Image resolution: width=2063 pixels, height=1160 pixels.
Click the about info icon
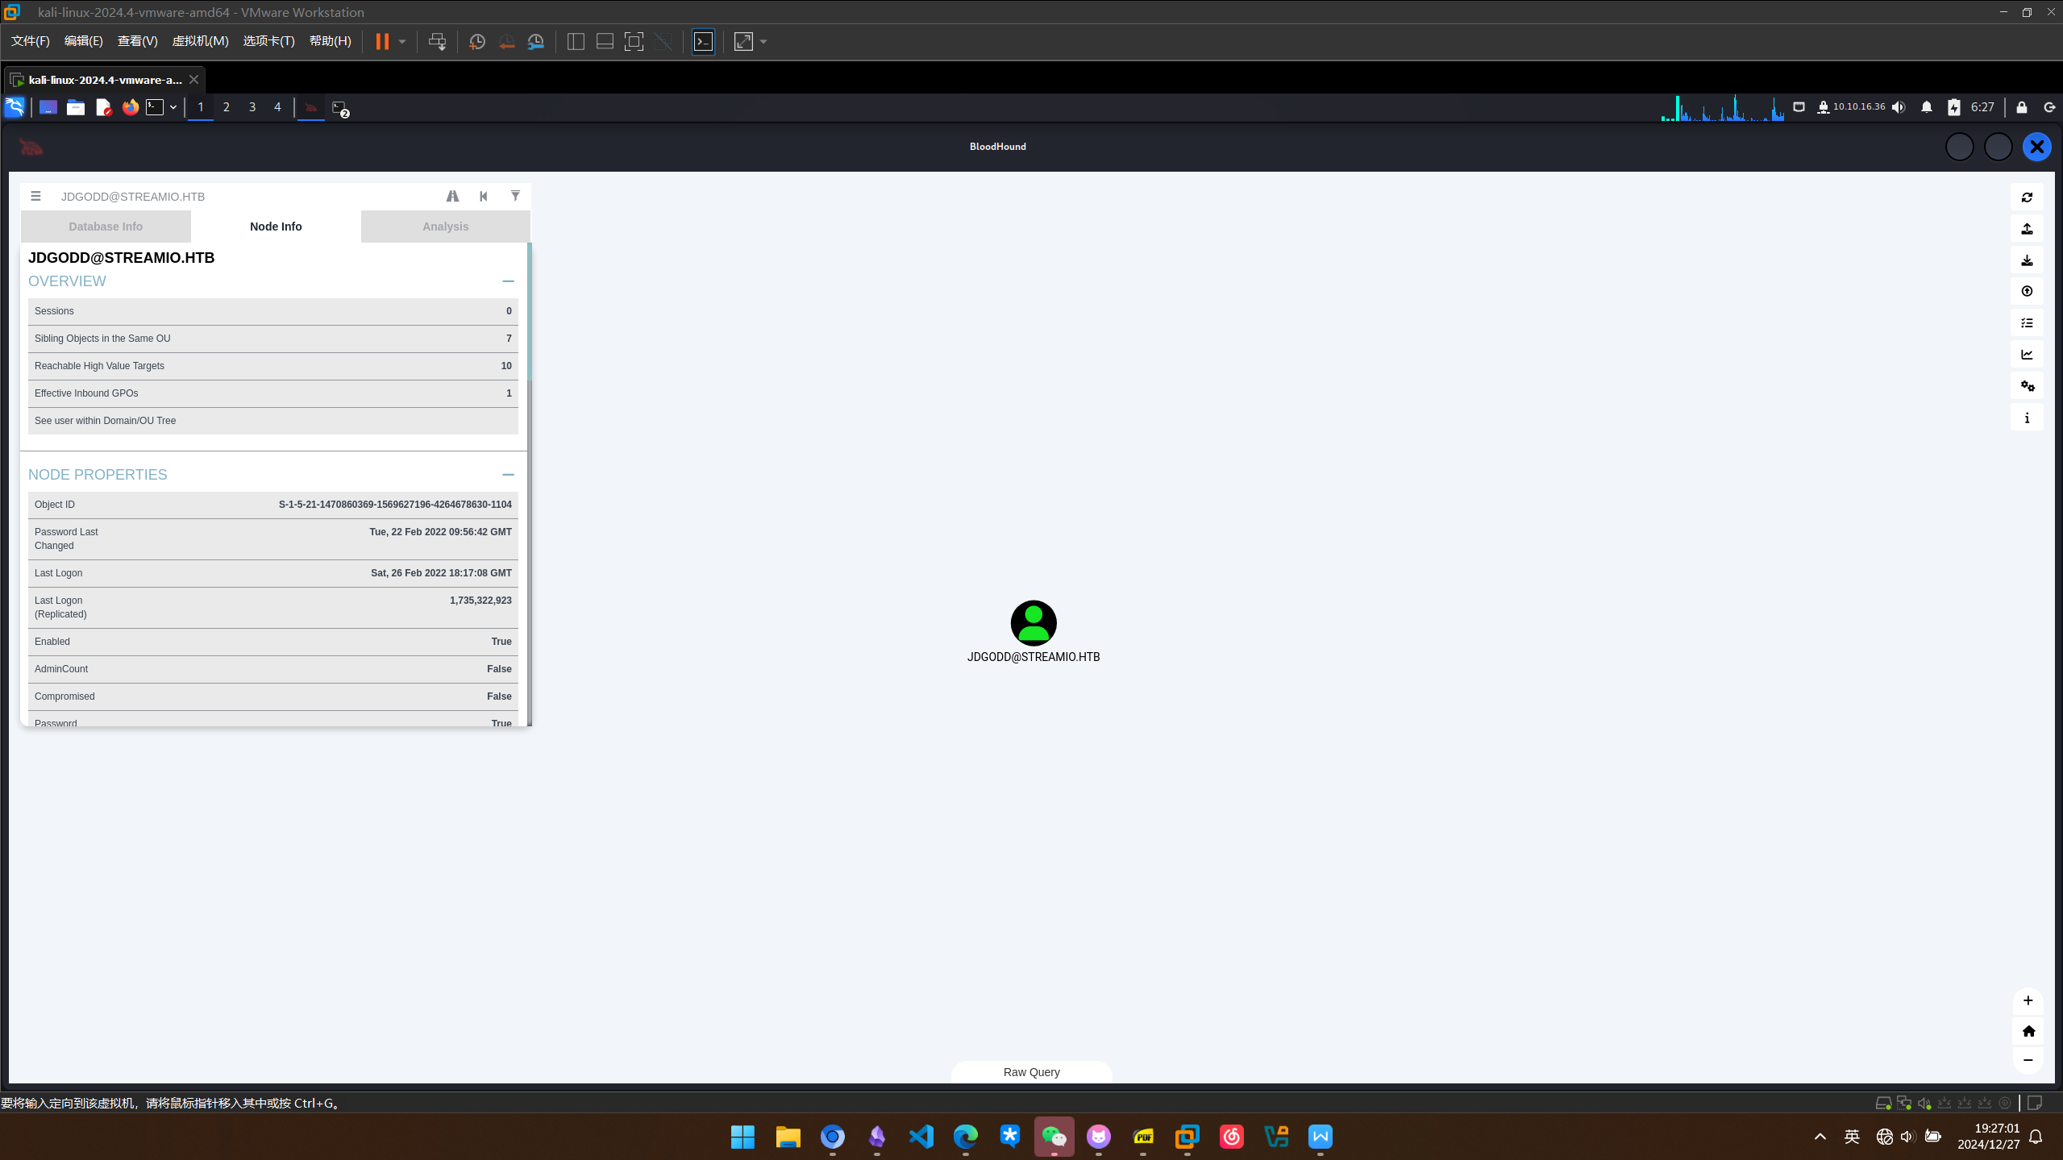[2027, 418]
